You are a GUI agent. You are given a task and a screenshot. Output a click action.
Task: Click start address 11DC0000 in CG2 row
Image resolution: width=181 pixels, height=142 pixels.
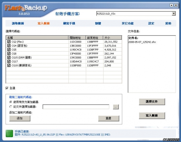click(76, 42)
